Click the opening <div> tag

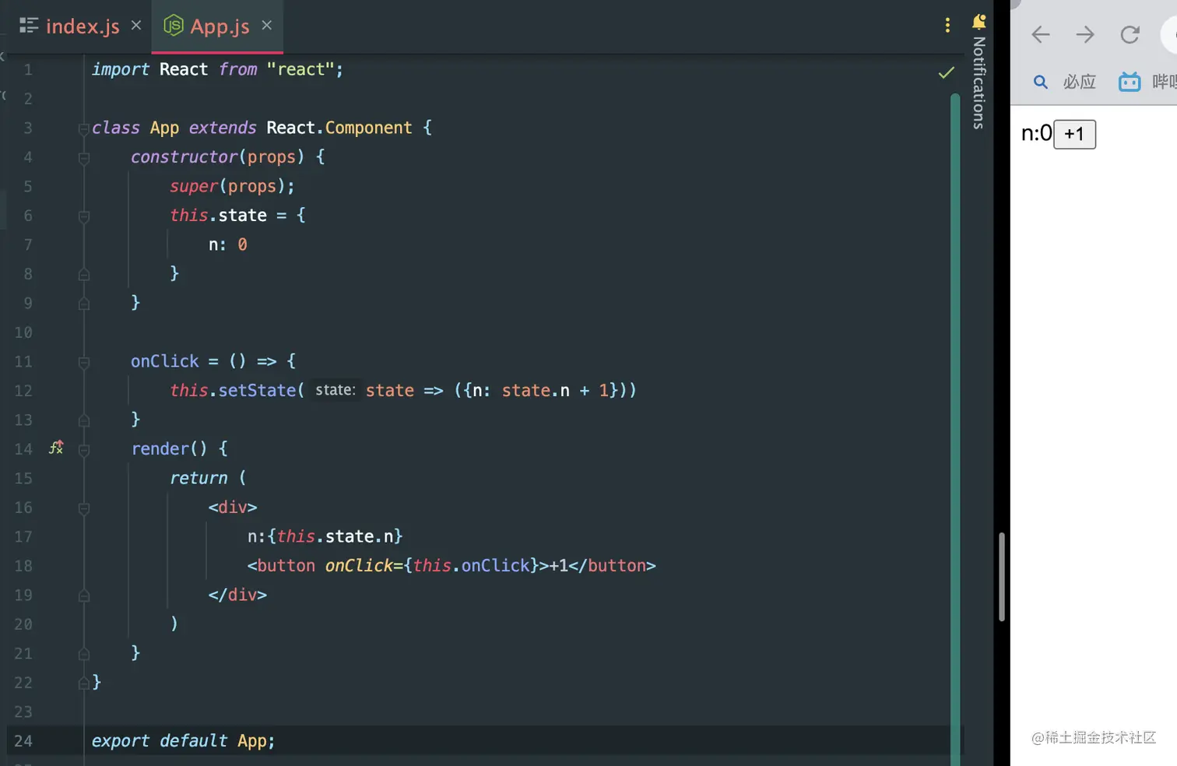[233, 507]
